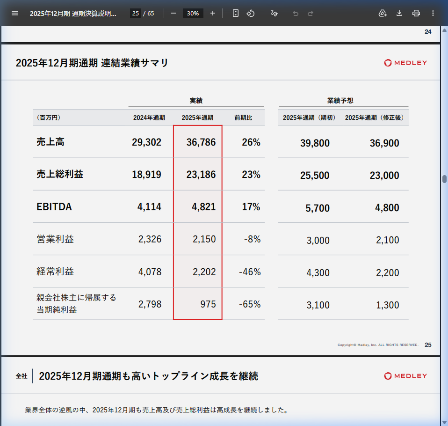Screen dimensions: 448x426
Task: Rotate the document counterclockwise
Action: pos(251,13)
